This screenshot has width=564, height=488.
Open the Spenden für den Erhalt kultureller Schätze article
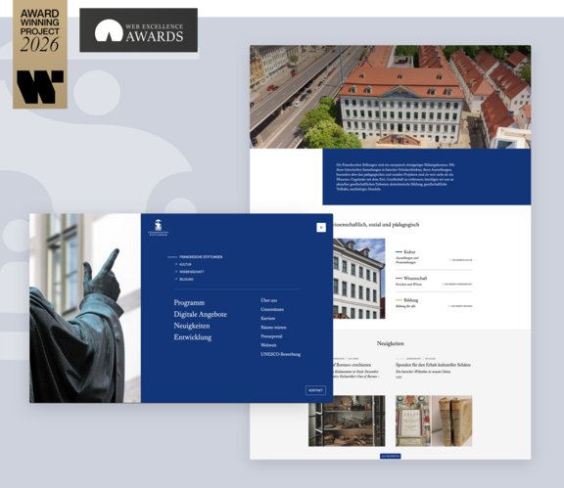click(433, 365)
